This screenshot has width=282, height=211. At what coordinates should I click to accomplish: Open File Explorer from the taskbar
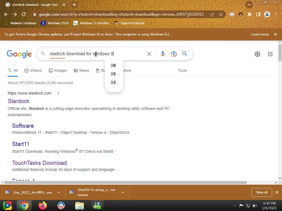pos(80,206)
